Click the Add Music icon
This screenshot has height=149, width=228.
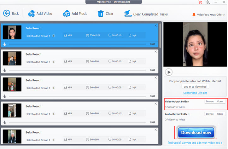coord(66,13)
